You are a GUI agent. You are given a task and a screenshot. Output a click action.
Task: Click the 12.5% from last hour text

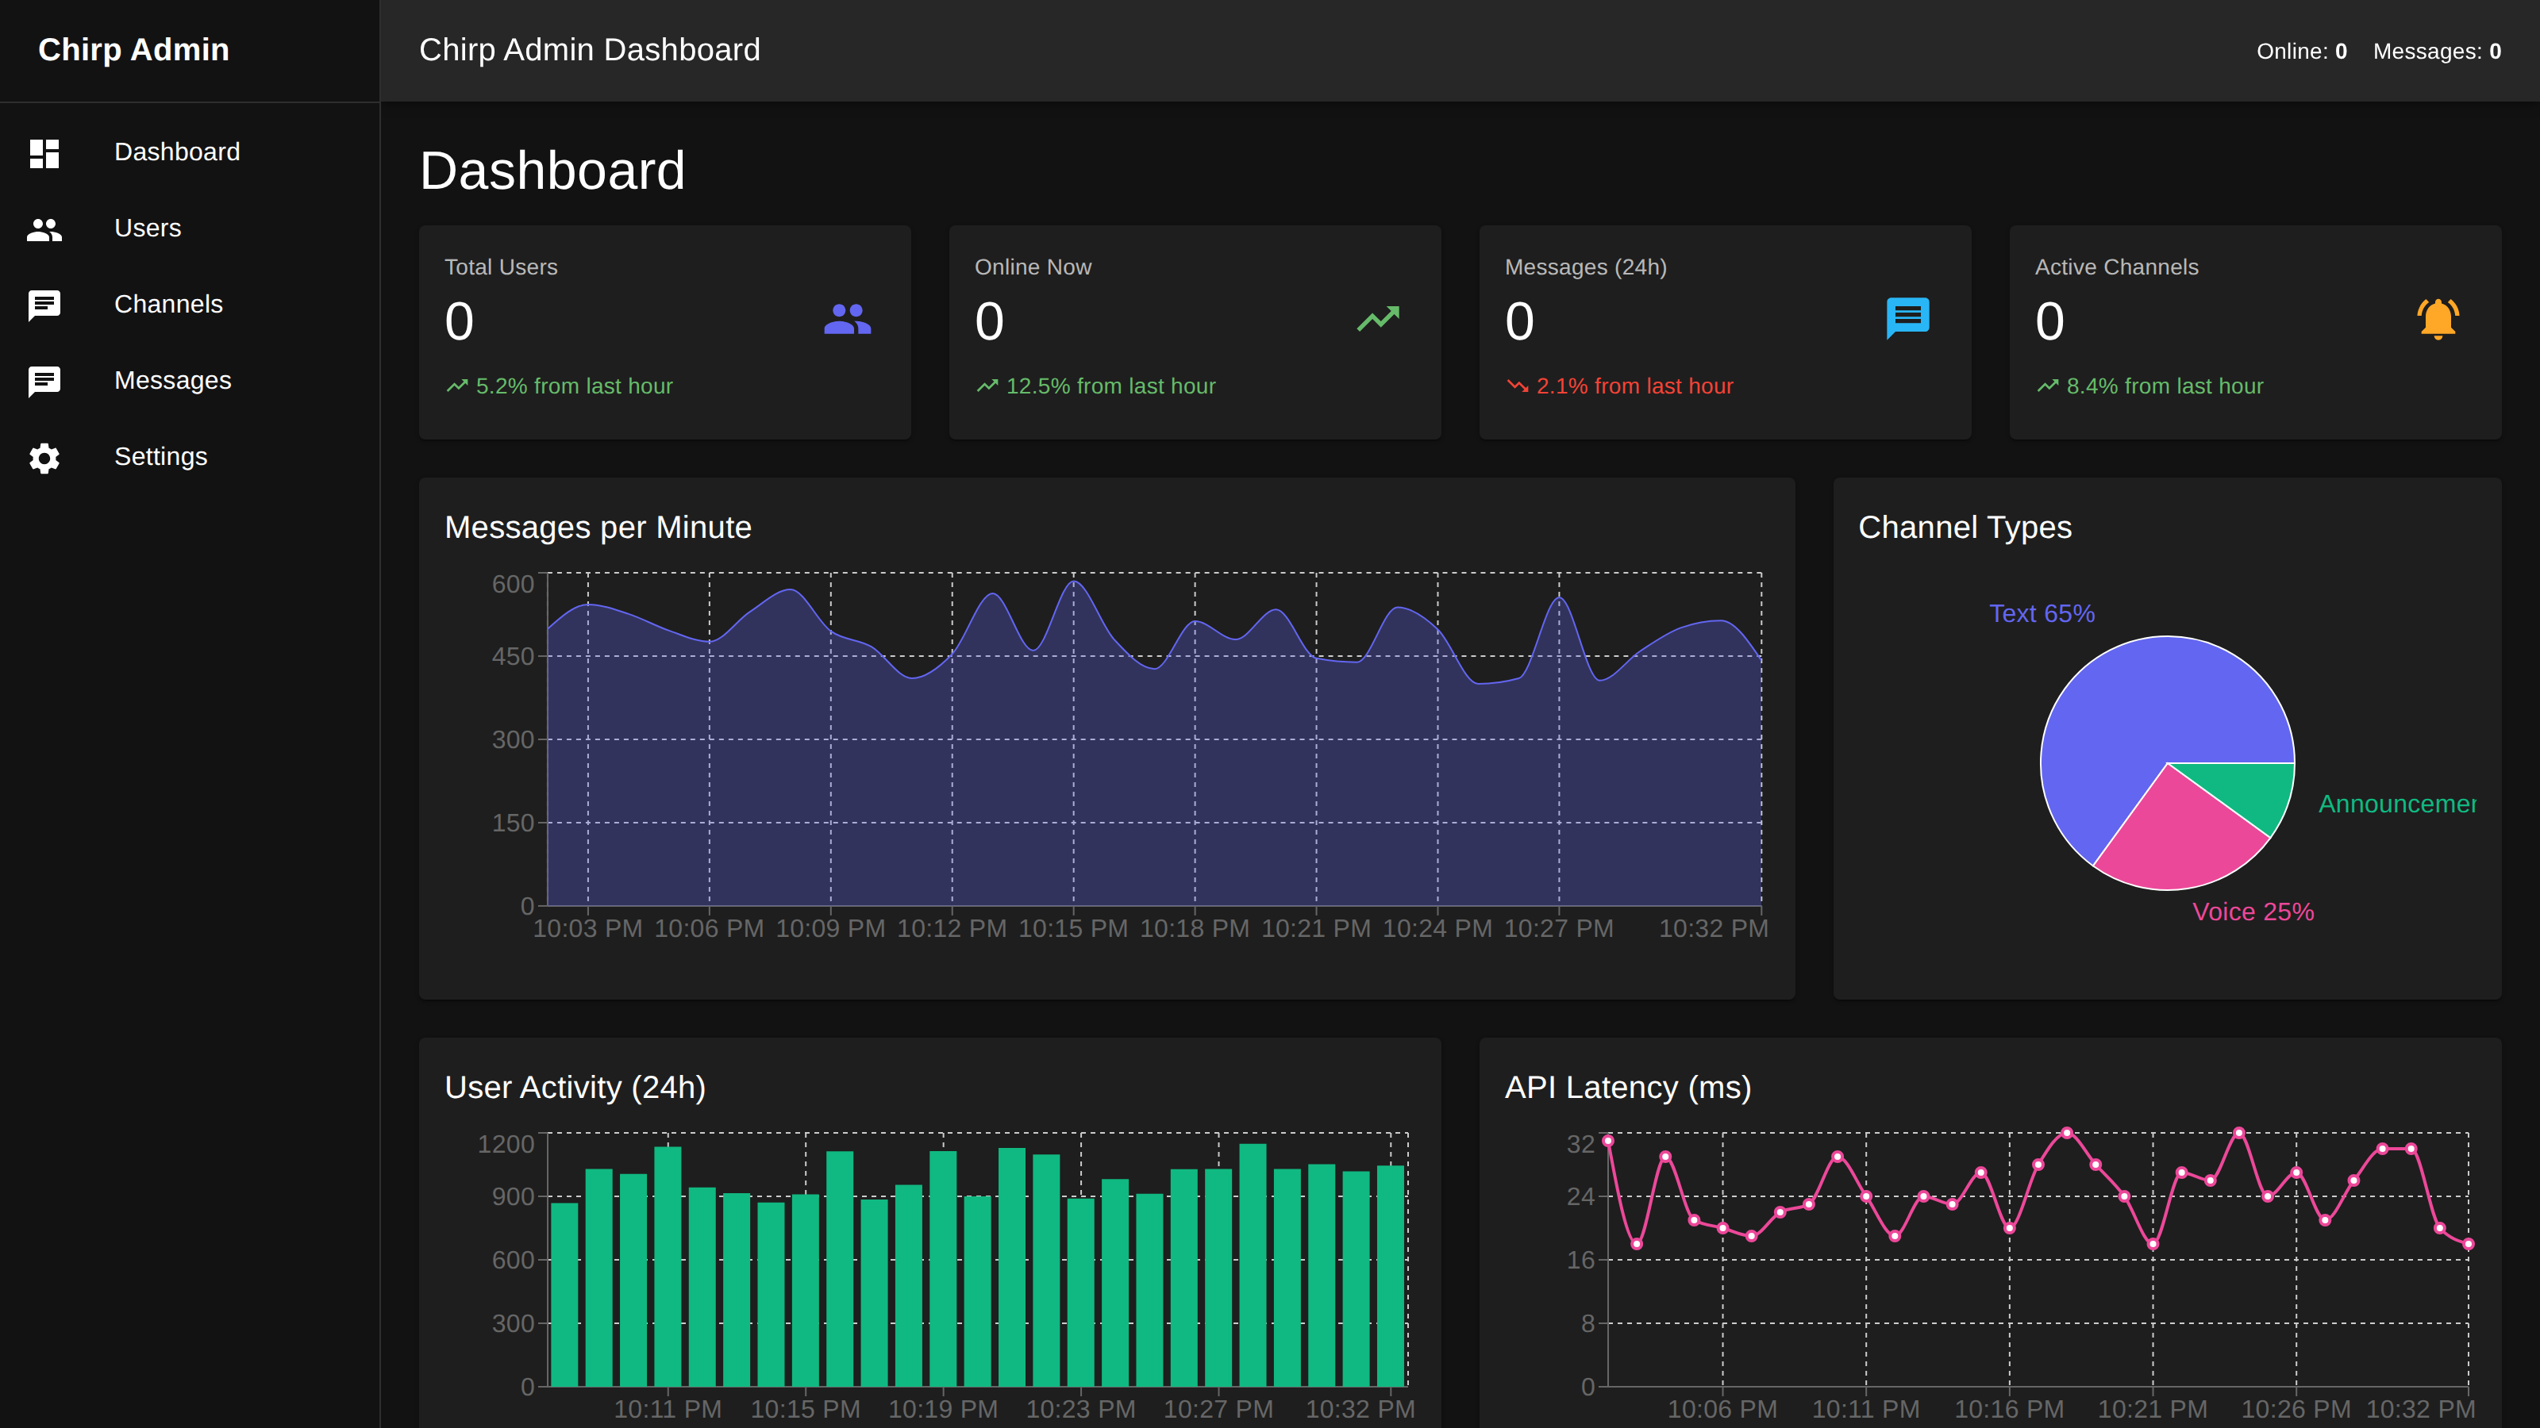(1110, 386)
